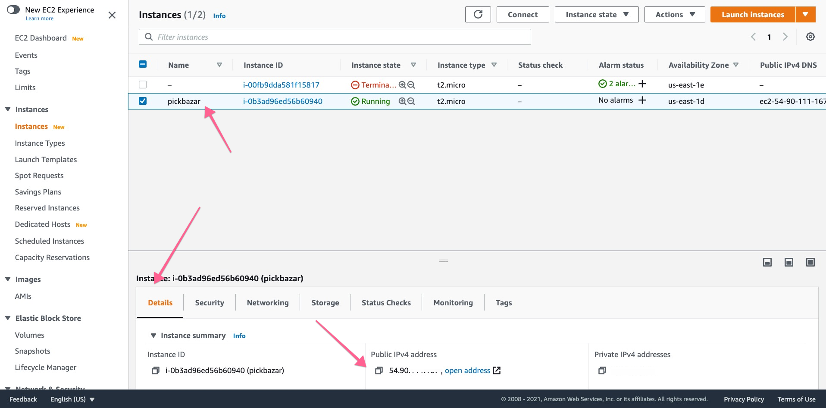
Task: Click the Filter instances search field
Action: 335,37
